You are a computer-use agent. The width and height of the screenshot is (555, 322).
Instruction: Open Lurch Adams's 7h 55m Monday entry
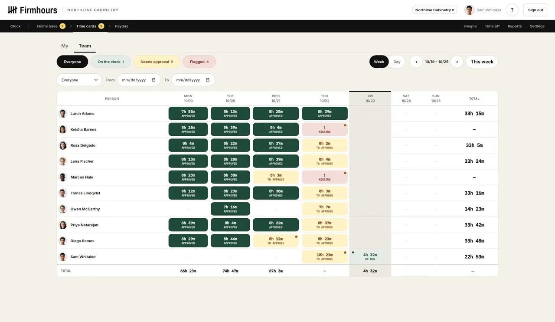188,113
